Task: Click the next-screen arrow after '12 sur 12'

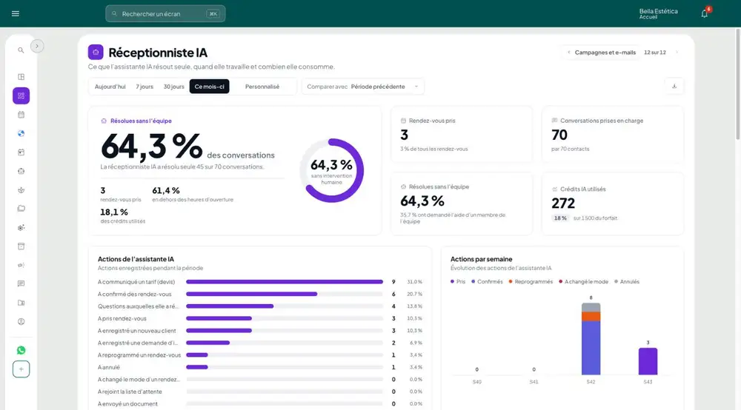Action: 677,53
